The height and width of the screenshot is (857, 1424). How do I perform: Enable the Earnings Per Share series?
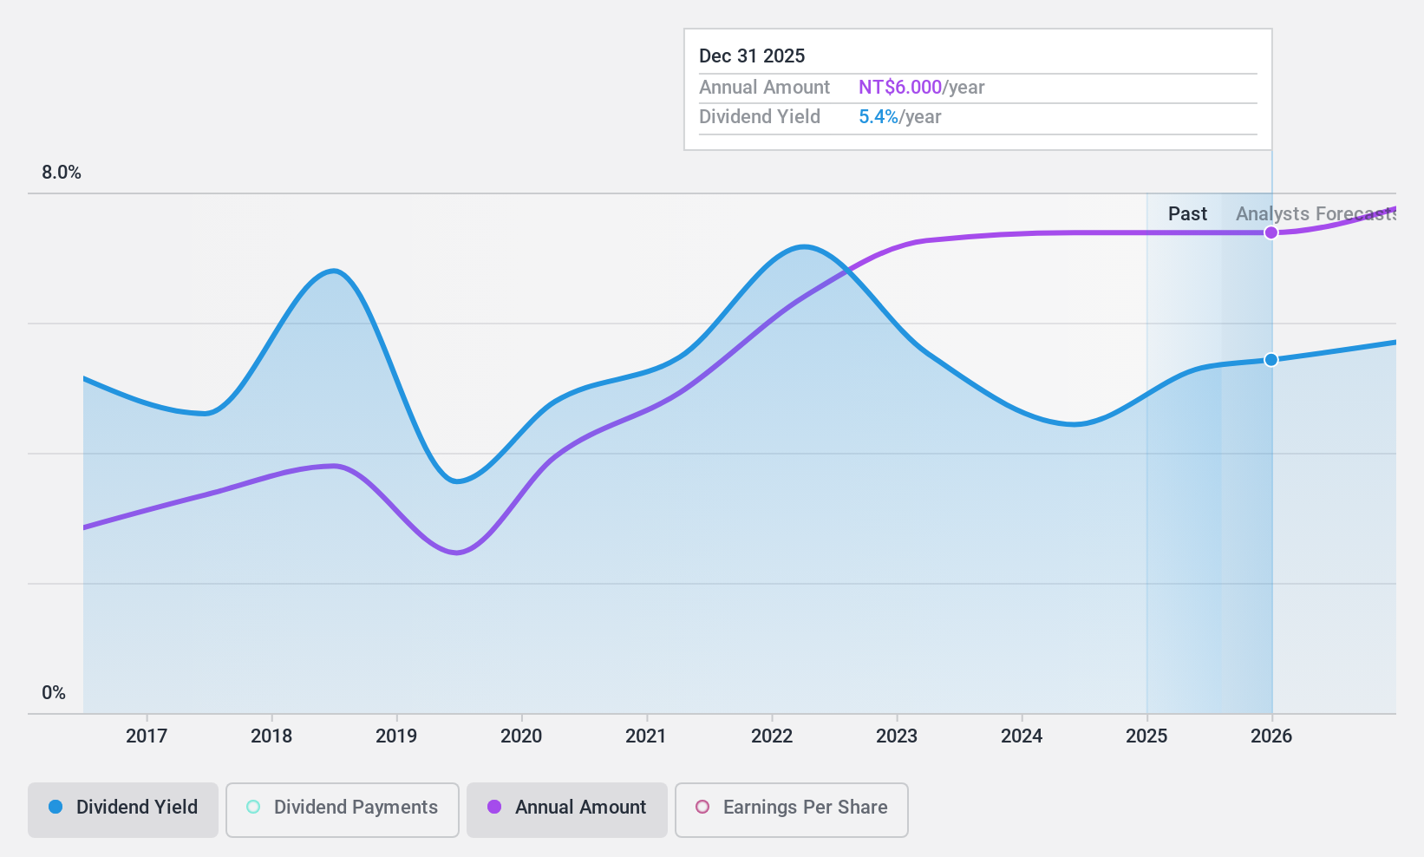click(x=792, y=810)
